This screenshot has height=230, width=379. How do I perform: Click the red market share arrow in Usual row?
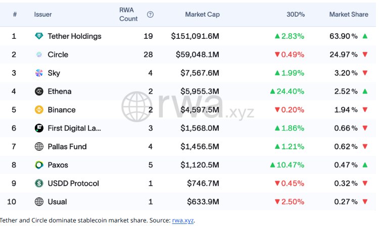(x=365, y=202)
